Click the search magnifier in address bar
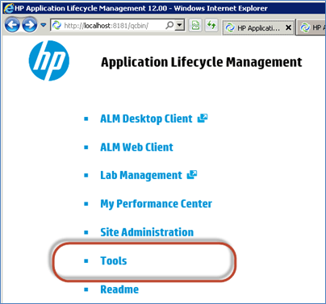Screen dimensions: 326x304 point(169,25)
